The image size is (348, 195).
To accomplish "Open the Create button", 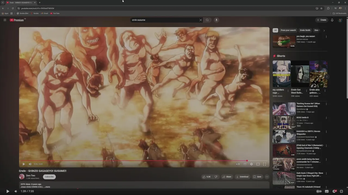I will (x=321, y=20).
